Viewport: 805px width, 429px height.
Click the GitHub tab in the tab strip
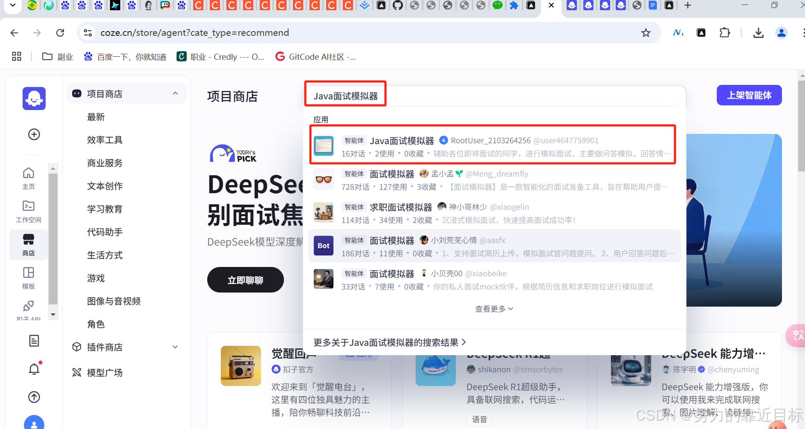[397, 6]
